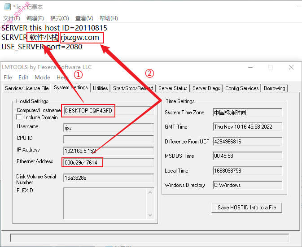Switch to Server Status tab
Screen dimensions: 302x247
coord(173,88)
